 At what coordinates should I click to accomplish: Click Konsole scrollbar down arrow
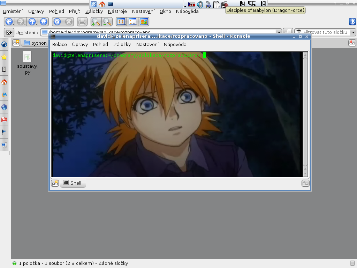(305, 174)
